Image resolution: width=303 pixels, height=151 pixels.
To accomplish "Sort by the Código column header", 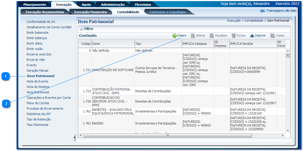I will (86, 44).
